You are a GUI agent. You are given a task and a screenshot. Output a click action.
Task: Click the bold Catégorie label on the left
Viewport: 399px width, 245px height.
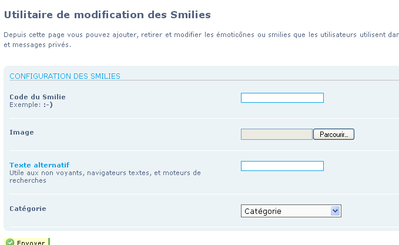coord(28,209)
